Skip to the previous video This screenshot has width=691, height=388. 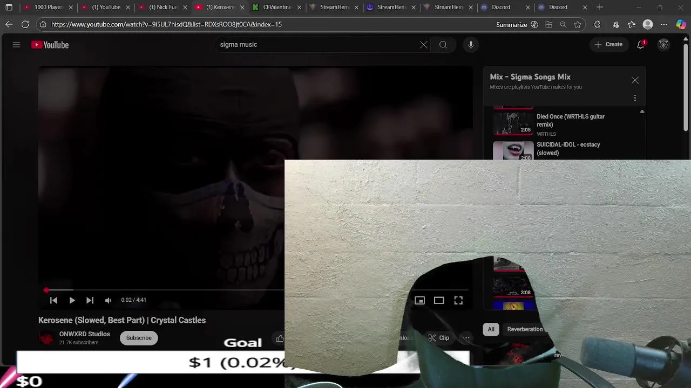(x=53, y=300)
